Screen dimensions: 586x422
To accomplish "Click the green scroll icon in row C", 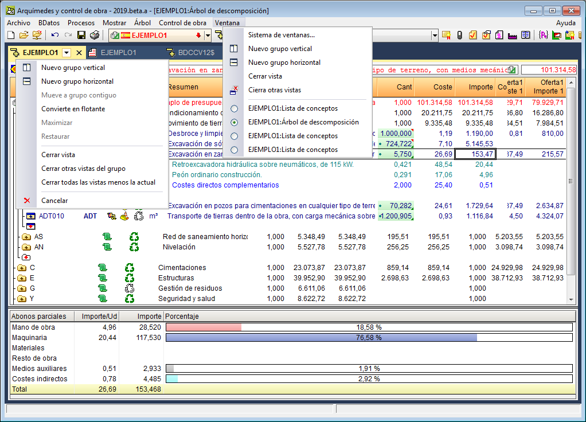I will coord(103,268).
